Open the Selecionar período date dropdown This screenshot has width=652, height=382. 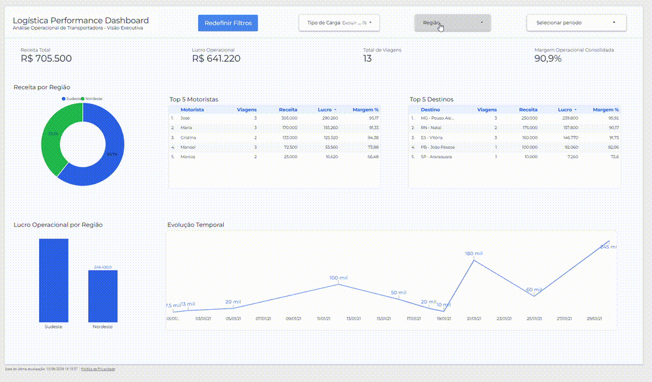coord(576,23)
